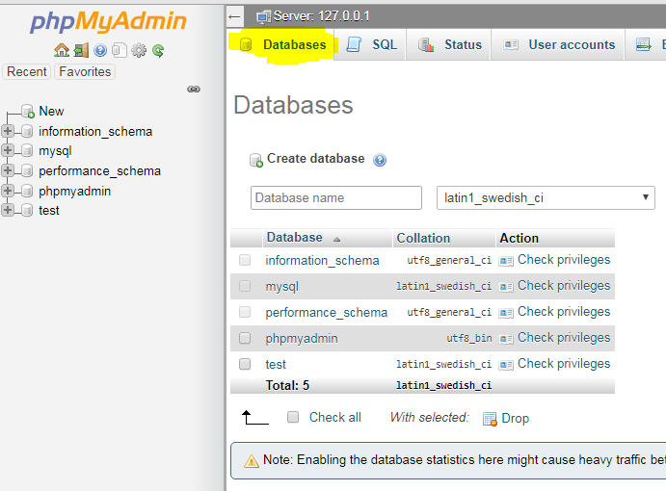Click the test database cylinder icon in tree
Image resolution: width=666 pixels, height=491 pixels.
(x=27, y=210)
